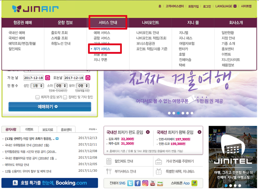259x191 pixels.
Task: Open the 항공권 예매 main menu
Action: (x=23, y=23)
